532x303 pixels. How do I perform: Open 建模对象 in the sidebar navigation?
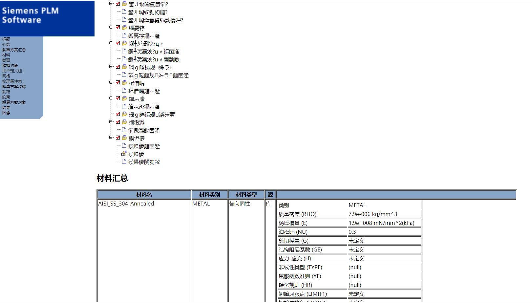[10, 66]
